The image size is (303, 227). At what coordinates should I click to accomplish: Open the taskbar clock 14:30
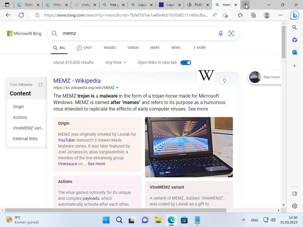point(289,220)
